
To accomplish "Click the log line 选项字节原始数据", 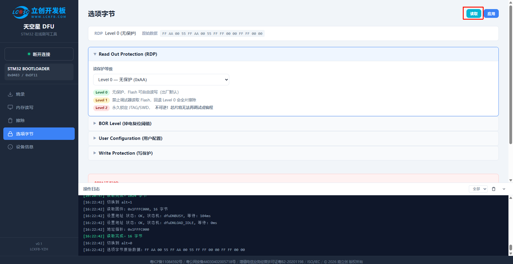I will 164,250.
